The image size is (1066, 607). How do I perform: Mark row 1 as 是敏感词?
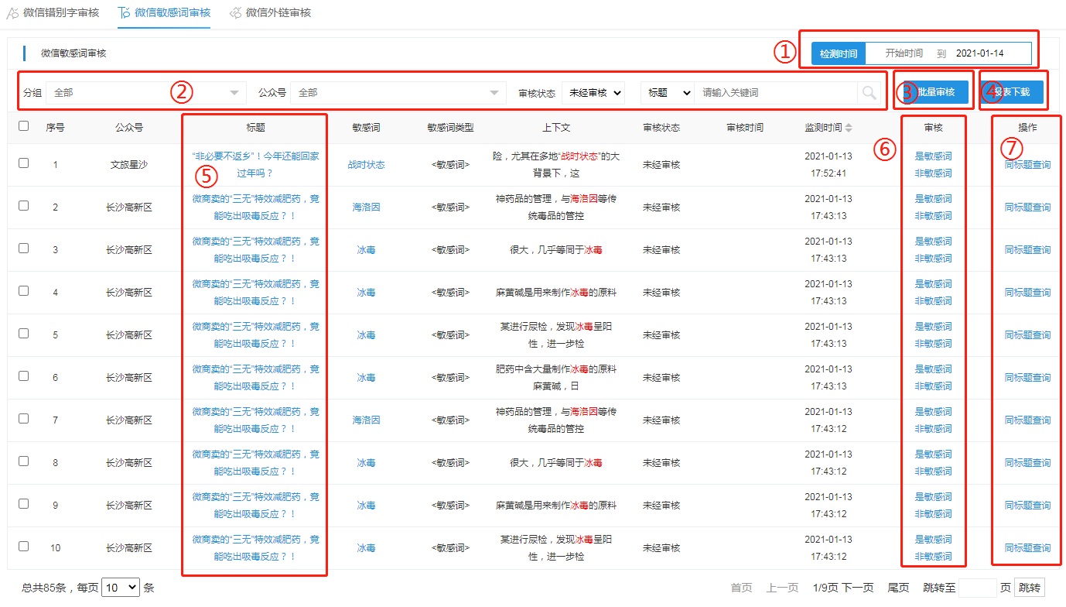pos(933,156)
